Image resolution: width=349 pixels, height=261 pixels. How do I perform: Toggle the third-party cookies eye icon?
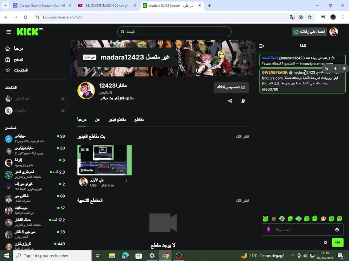click(x=301, y=17)
